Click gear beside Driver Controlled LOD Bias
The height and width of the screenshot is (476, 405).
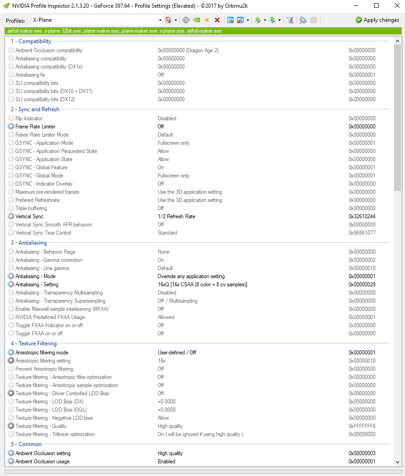point(11,393)
